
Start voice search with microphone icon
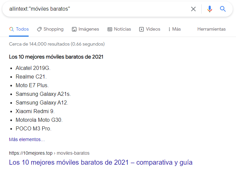(x=209, y=9)
